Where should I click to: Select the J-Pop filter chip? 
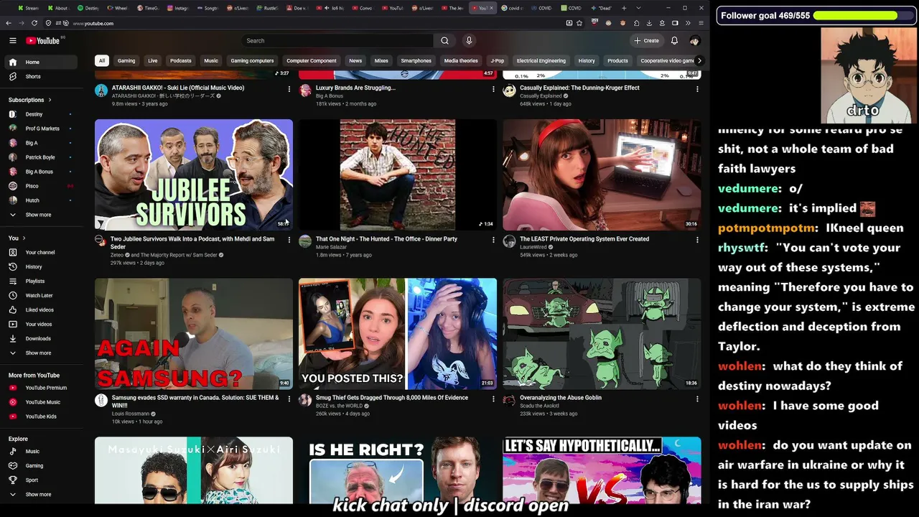click(497, 61)
